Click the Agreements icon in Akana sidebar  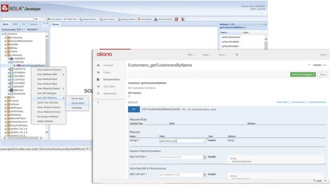[98, 93]
